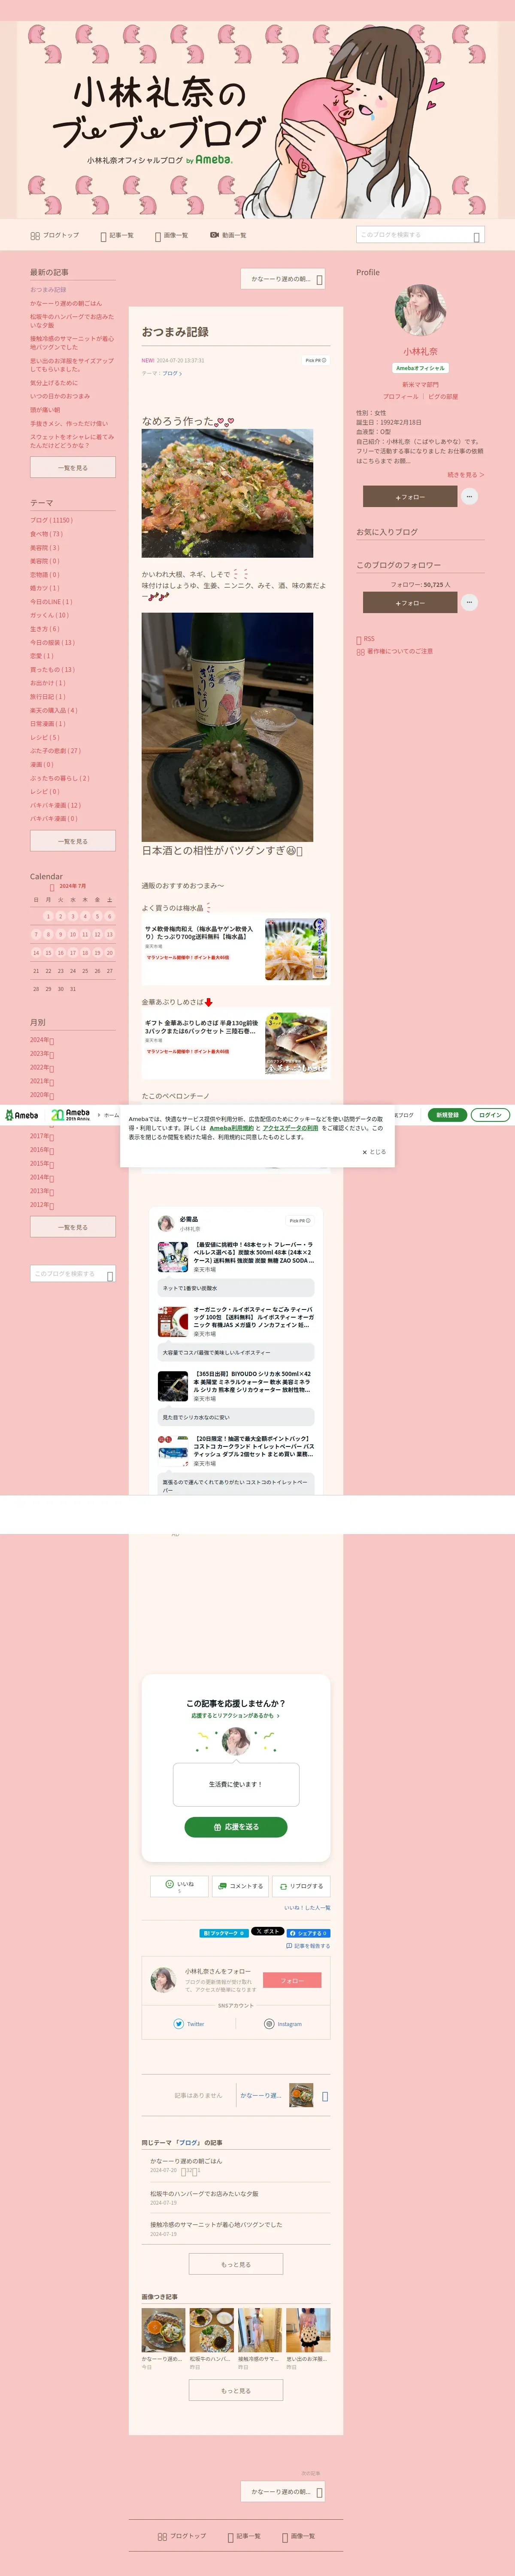Open the sake bottle photo
Viewport: 515px width, 2576px height.
click(x=227, y=727)
